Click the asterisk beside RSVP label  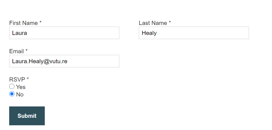pos(28,79)
